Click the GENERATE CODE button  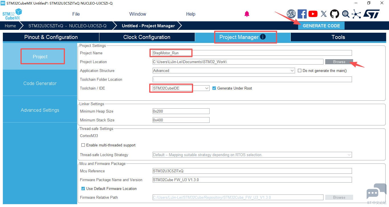click(321, 26)
